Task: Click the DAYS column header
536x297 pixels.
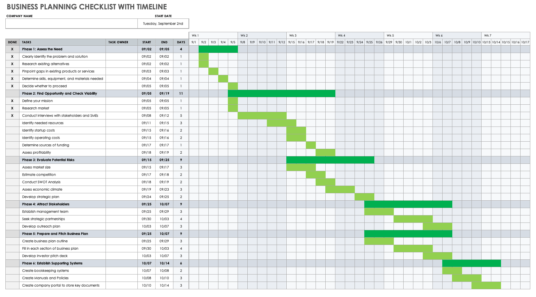Action: click(x=181, y=42)
